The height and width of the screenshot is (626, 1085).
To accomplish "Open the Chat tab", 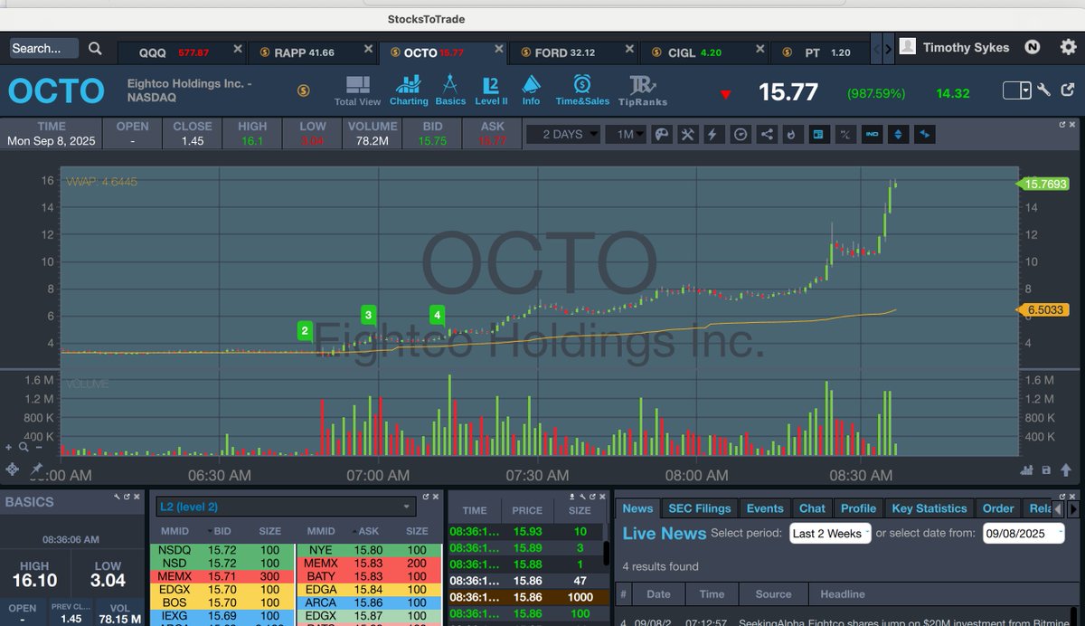I will click(x=812, y=508).
